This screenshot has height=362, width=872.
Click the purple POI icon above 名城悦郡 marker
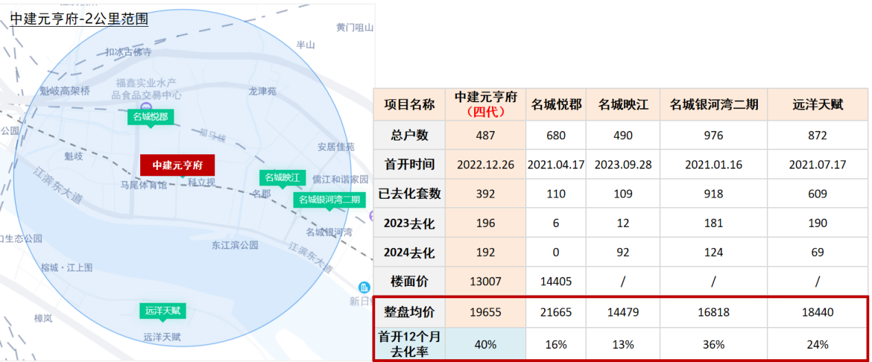pos(146,106)
